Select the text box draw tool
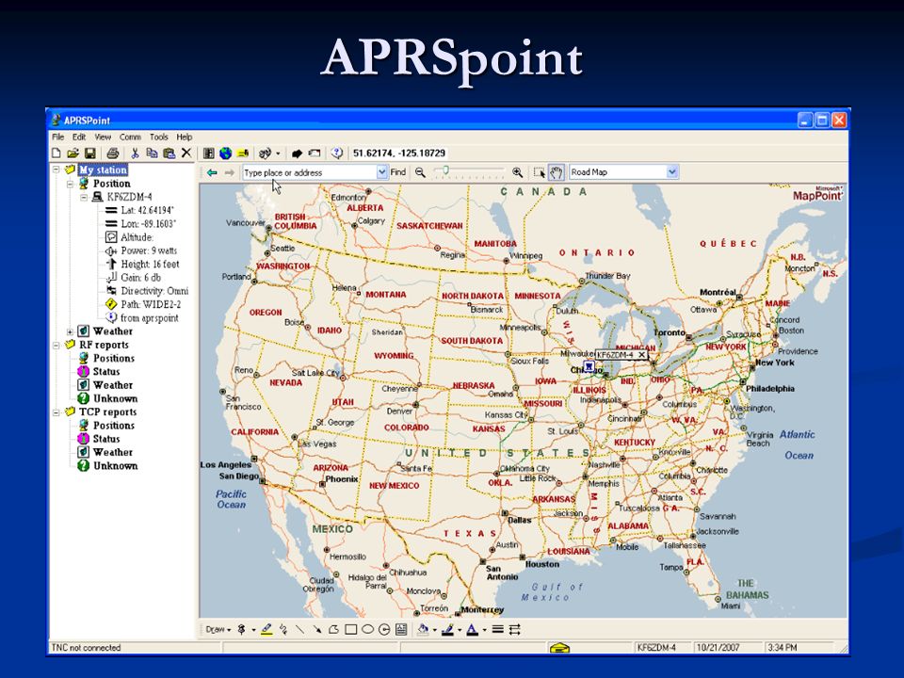The height and width of the screenshot is (678, 904). point(401,630)
